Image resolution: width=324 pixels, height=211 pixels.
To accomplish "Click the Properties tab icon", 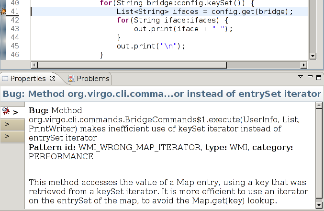I will (5, 79).
